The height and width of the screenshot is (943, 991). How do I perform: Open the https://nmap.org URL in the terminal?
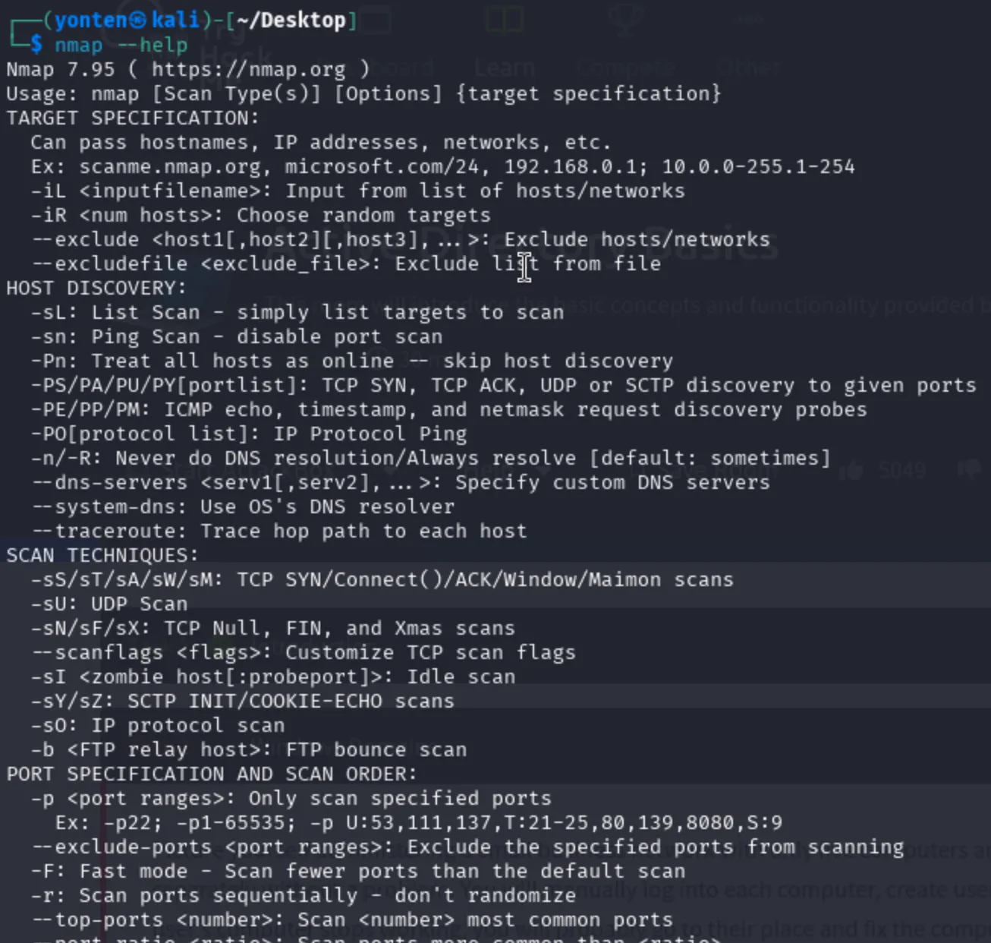tap(248, 70)
